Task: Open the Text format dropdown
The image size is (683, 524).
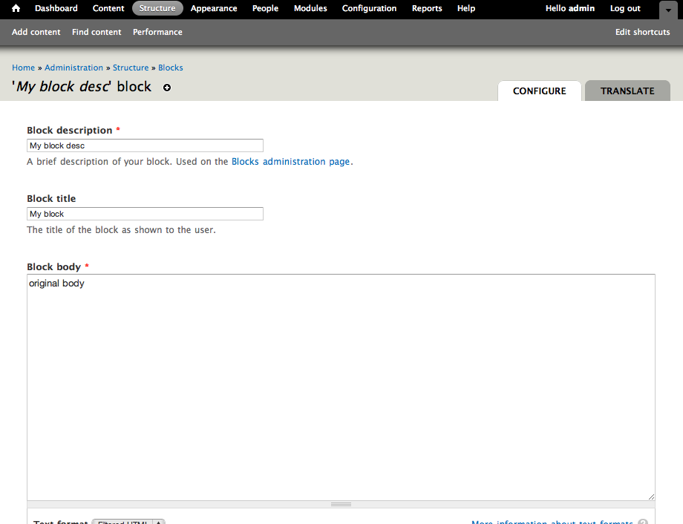Action: (x=128, y=522)
